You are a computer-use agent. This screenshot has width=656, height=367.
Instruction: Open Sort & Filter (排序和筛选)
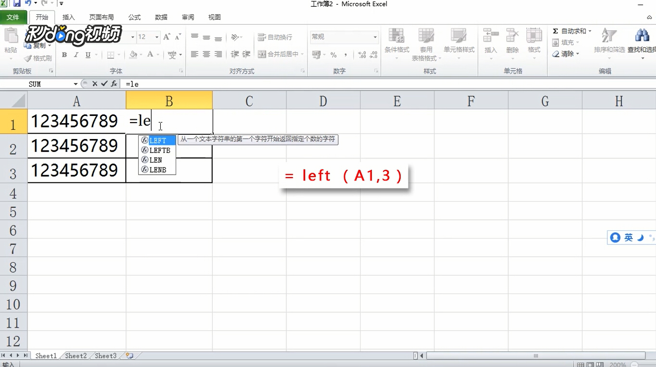coord(609,42)
